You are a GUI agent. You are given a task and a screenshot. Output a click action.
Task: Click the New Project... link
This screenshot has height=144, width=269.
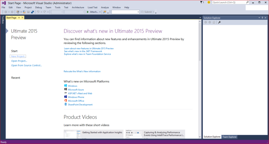pyautogui.click(x=18, y=56)
